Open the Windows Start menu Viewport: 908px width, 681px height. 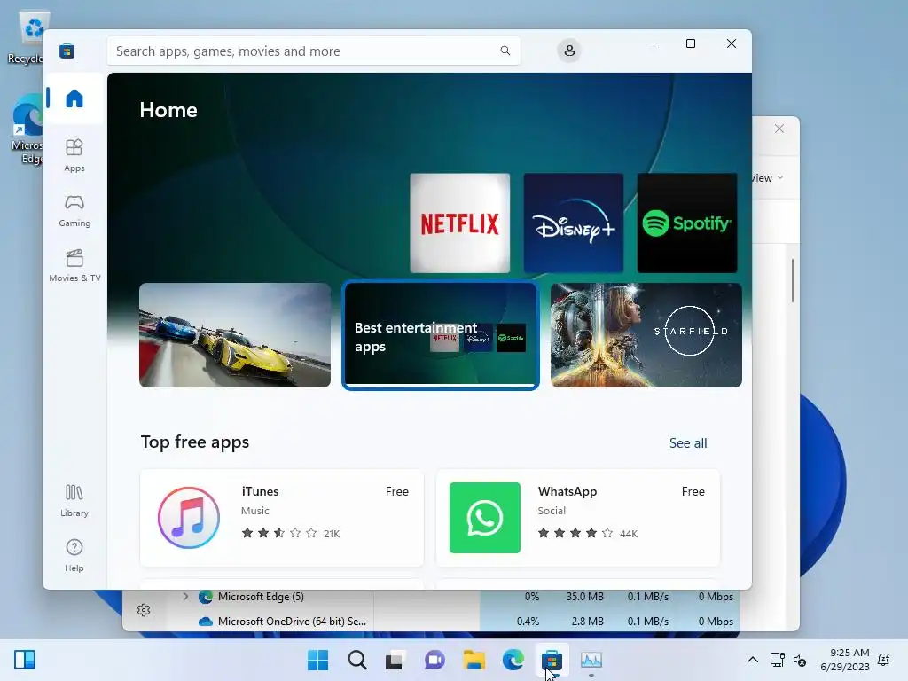tap(317, 660)
